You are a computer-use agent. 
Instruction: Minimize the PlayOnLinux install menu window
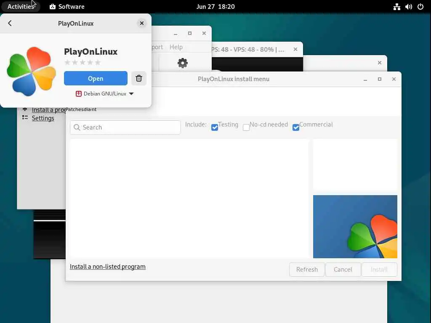(x=365, y=79)
